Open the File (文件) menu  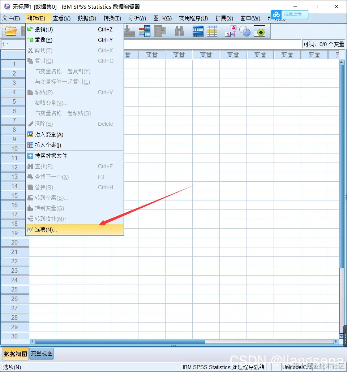(11, 18)
